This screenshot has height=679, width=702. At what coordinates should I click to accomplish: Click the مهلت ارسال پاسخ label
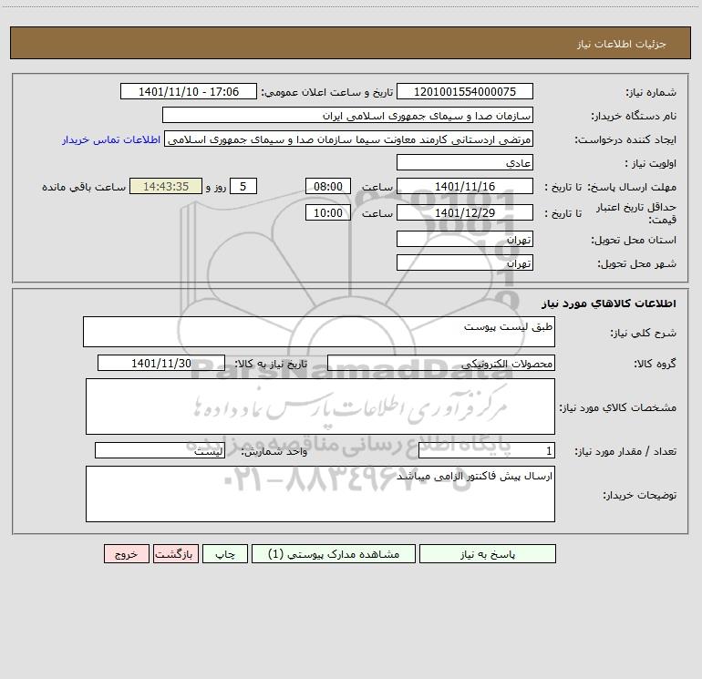[632, 187]
